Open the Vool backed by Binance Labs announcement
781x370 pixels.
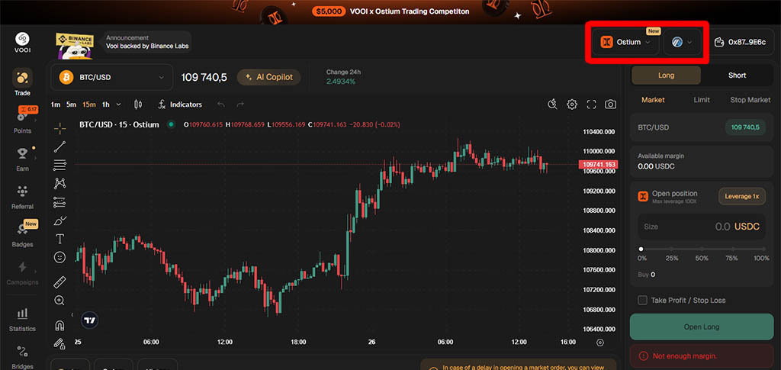point(147,42)
